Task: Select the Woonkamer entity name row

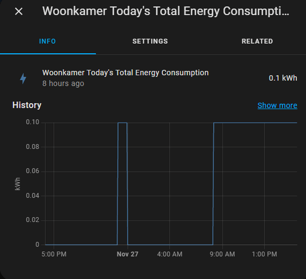Action: tap(125, 73)
